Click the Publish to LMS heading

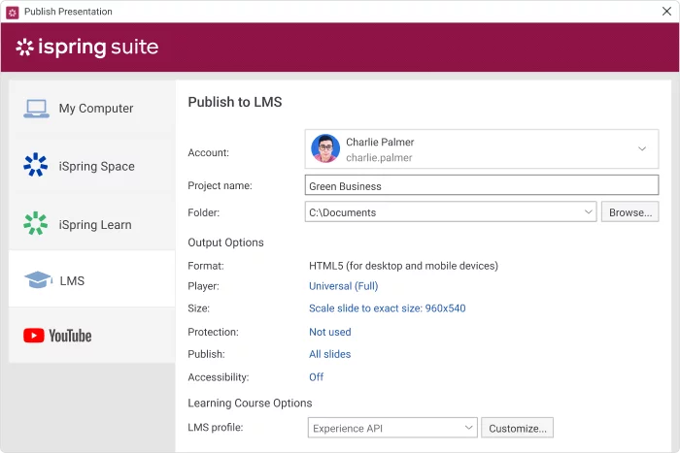[235, 102]
